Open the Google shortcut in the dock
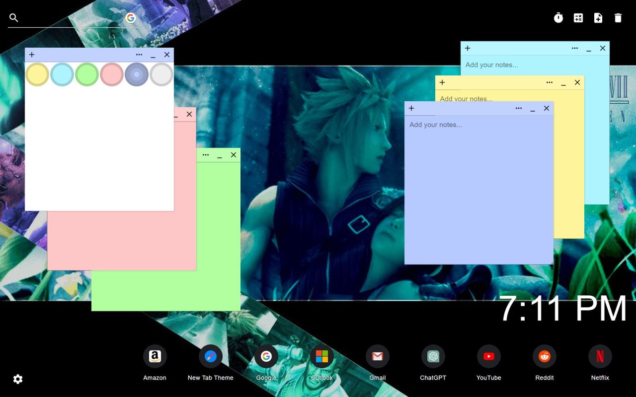The height and width of the screenshot is (397, 636). point(266,356)
